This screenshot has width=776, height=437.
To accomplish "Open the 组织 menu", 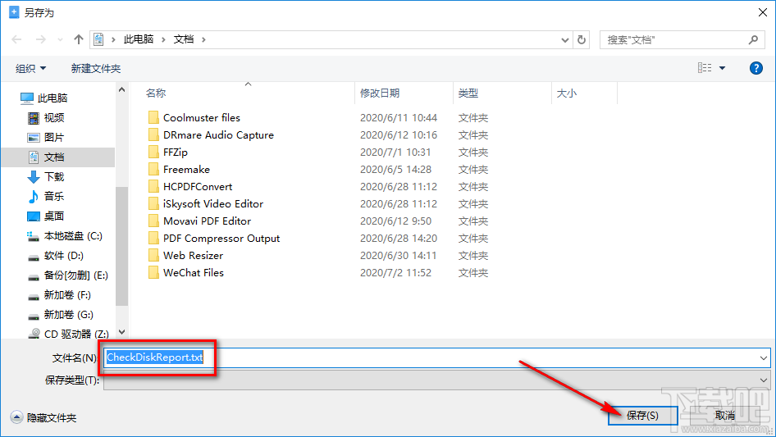I will 30,68.
